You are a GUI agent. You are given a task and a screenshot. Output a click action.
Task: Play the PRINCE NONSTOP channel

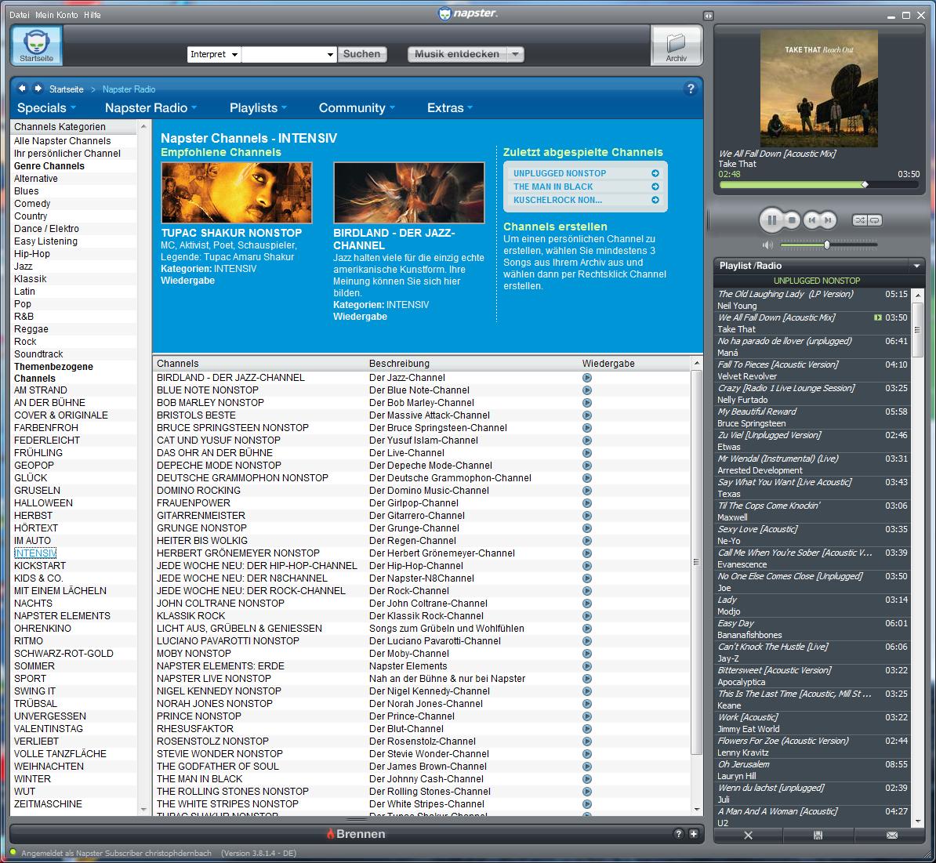(x=587, y=716)
